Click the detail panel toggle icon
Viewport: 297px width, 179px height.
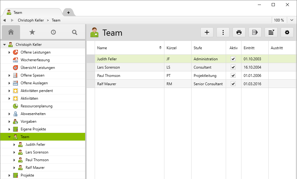(255, 32)
